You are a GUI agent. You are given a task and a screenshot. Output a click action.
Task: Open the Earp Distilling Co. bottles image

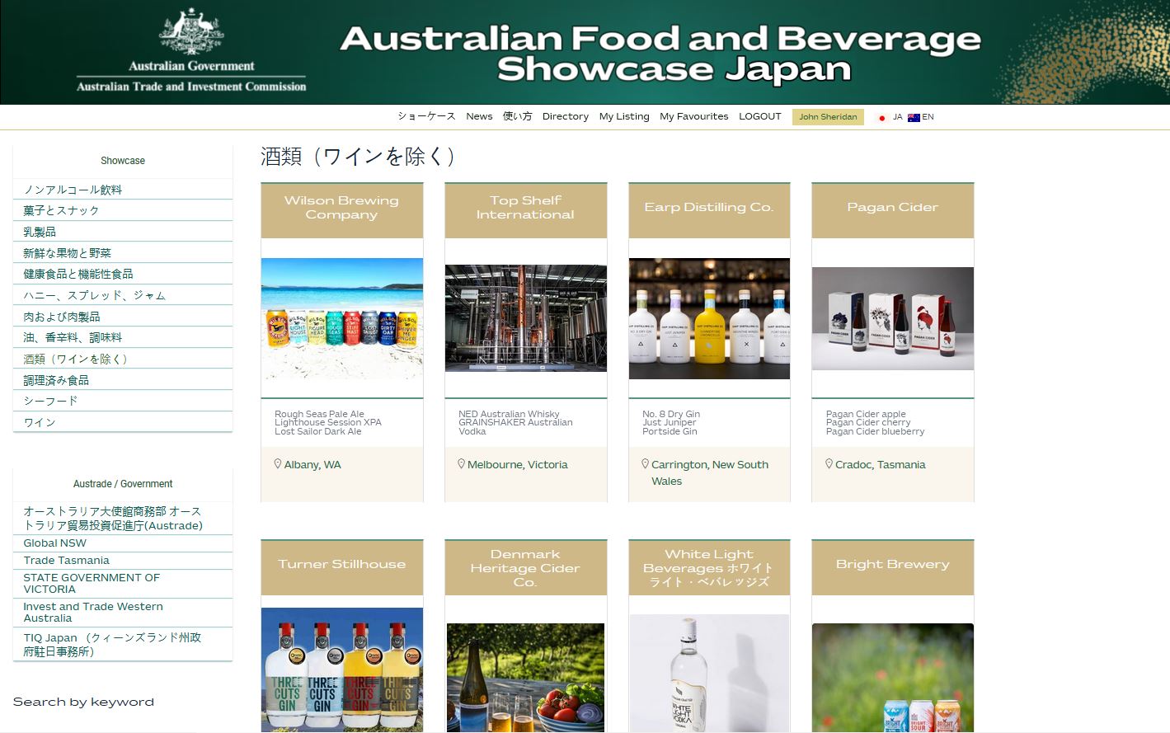tap(709, 318)
